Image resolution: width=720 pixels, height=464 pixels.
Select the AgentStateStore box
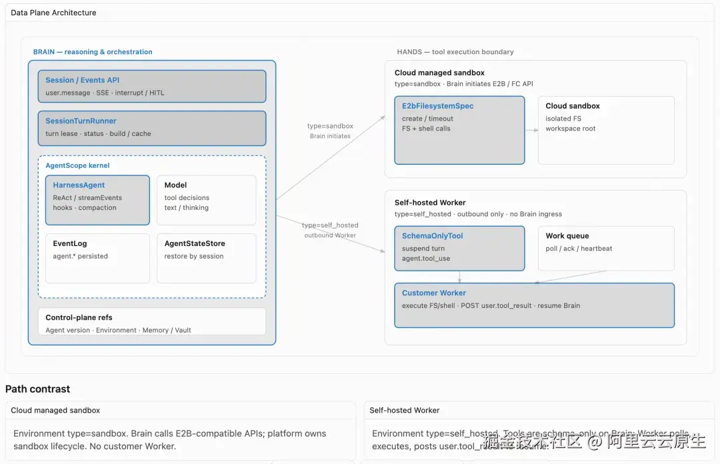pyautogui.click(x=207, y=258)
